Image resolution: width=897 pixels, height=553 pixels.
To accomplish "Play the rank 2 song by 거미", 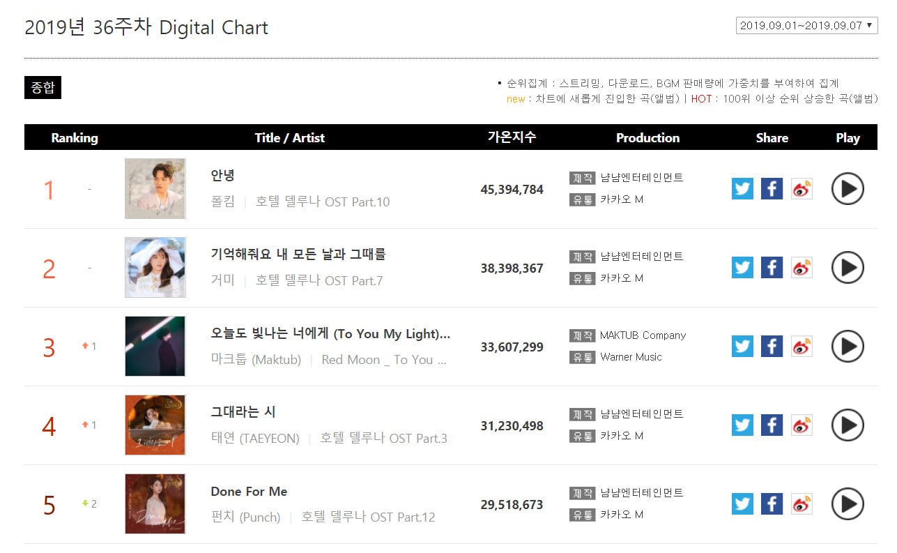I will 848,268.
